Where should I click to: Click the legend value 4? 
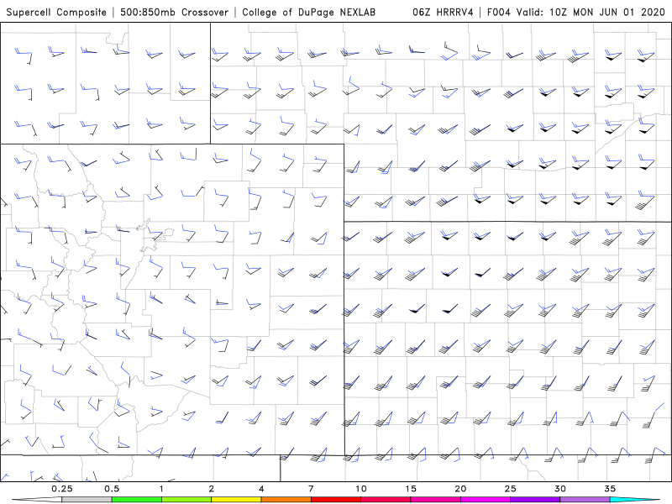coord(261,489)
